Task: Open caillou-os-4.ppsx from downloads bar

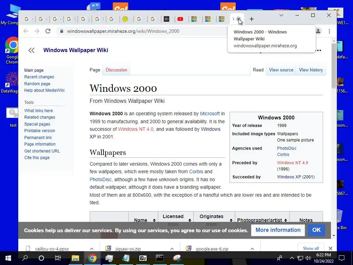Action: [52, 249]
